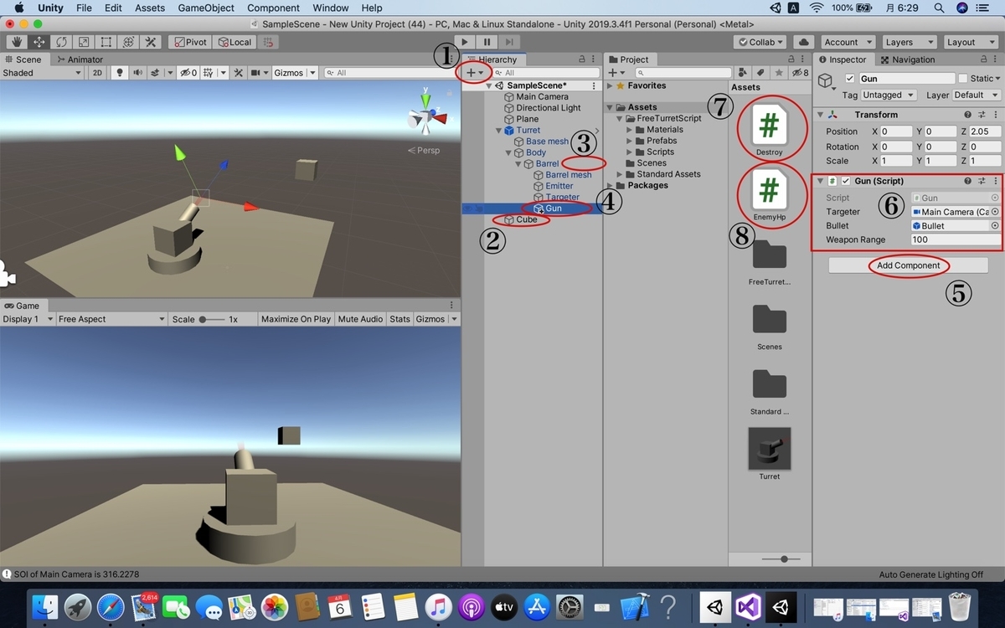This screenshot has width=1005, height=628.
Task: Collapse the Transform component
Action: pos(820,115)
